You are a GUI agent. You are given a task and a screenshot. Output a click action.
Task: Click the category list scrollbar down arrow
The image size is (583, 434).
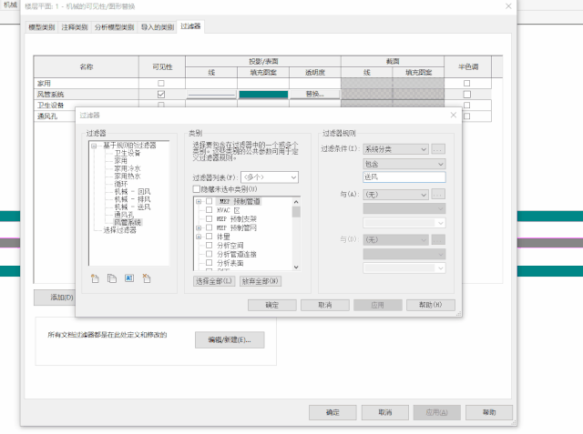point(296,267)
